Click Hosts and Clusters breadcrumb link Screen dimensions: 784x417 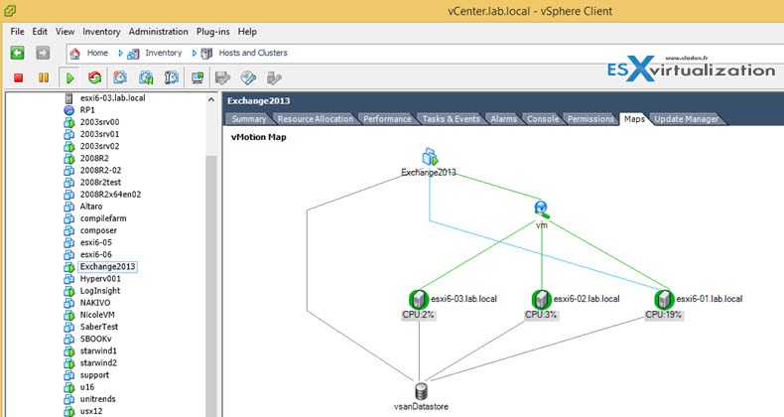(x=253, y=53)
